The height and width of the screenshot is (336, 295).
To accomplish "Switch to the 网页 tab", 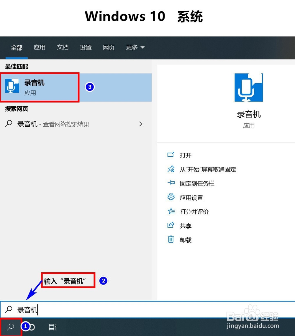I will click(109, 47).
